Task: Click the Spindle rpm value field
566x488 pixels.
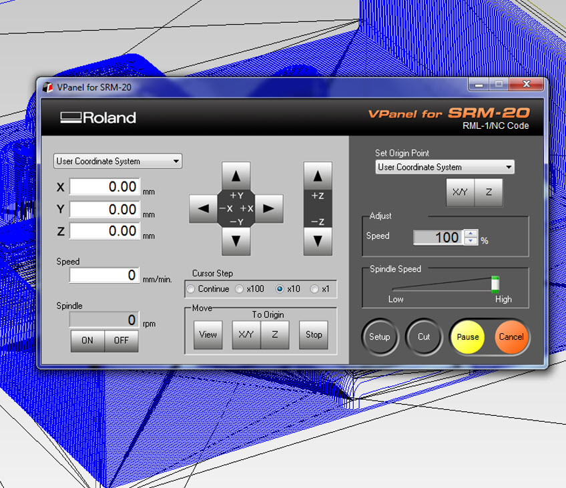Action: [x=105, y=320]
